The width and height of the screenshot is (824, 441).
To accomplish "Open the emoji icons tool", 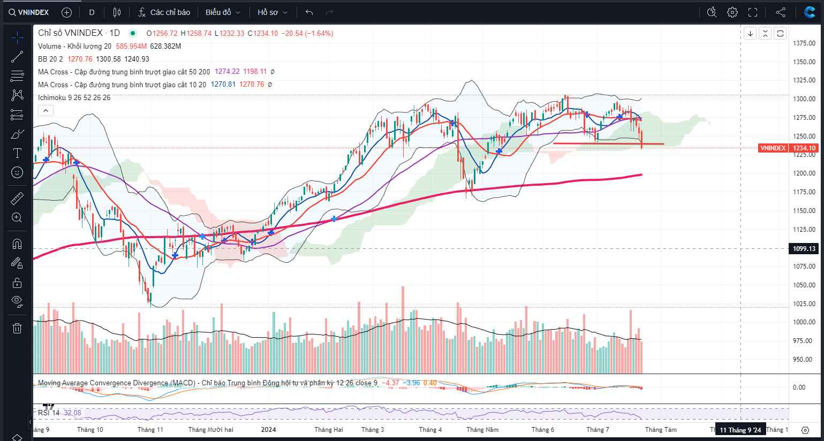I will click(x=17, y=172).
